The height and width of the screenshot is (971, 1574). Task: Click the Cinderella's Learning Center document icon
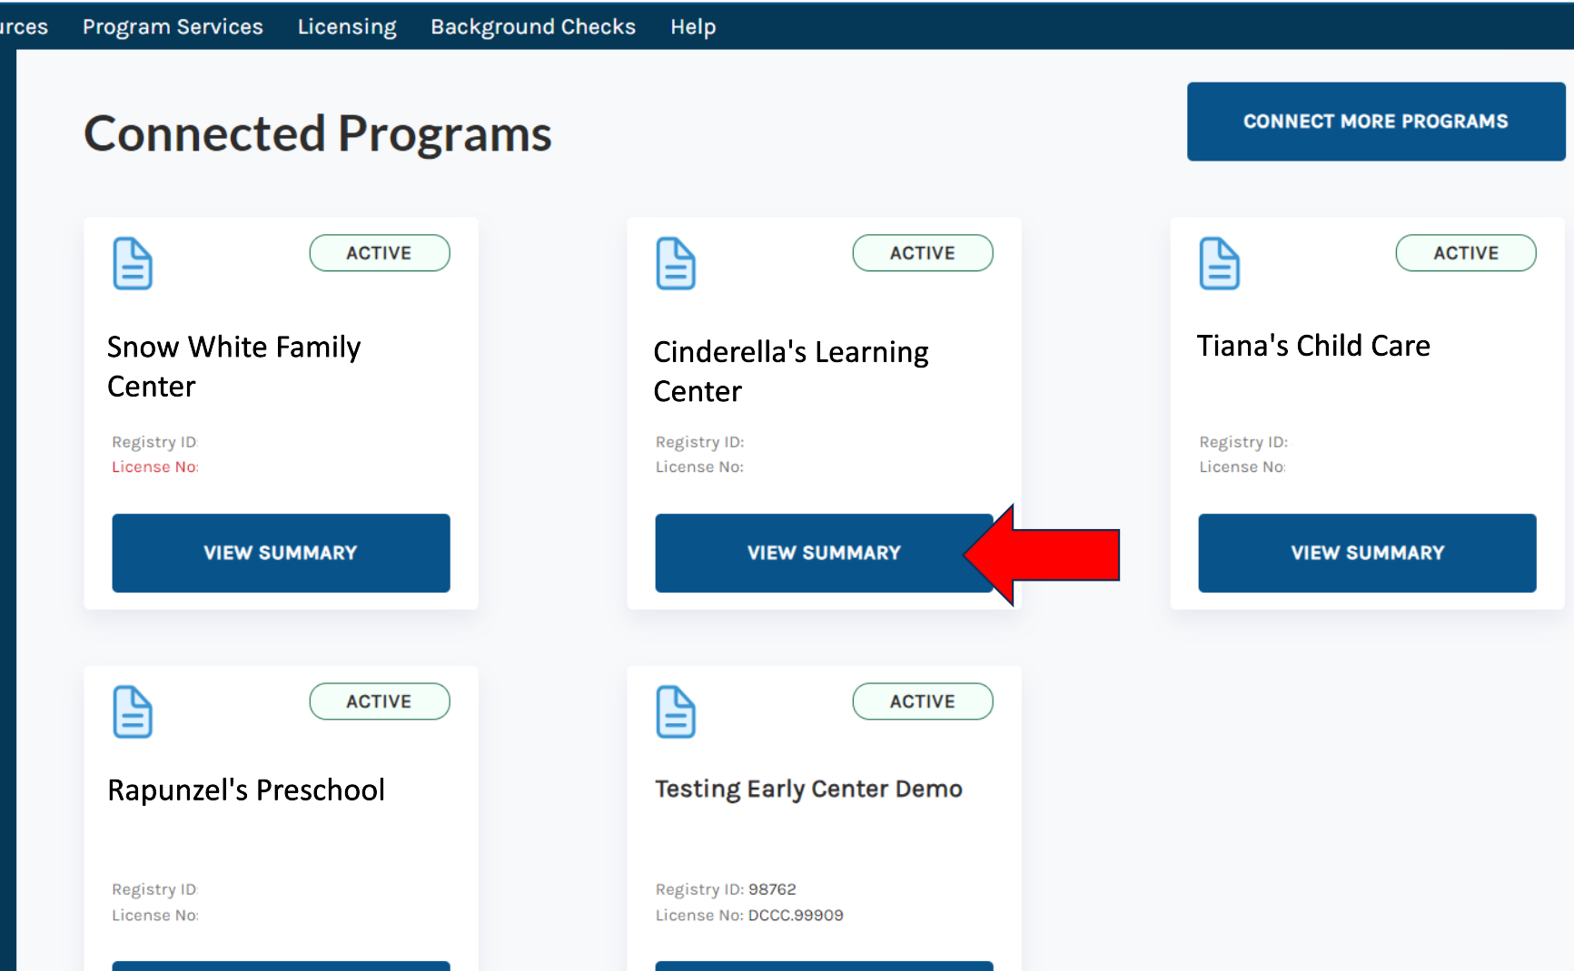pos(676,263)
